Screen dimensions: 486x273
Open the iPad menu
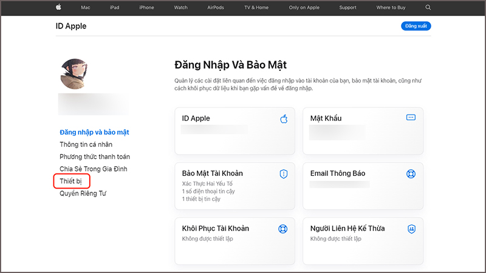(114, 7)
